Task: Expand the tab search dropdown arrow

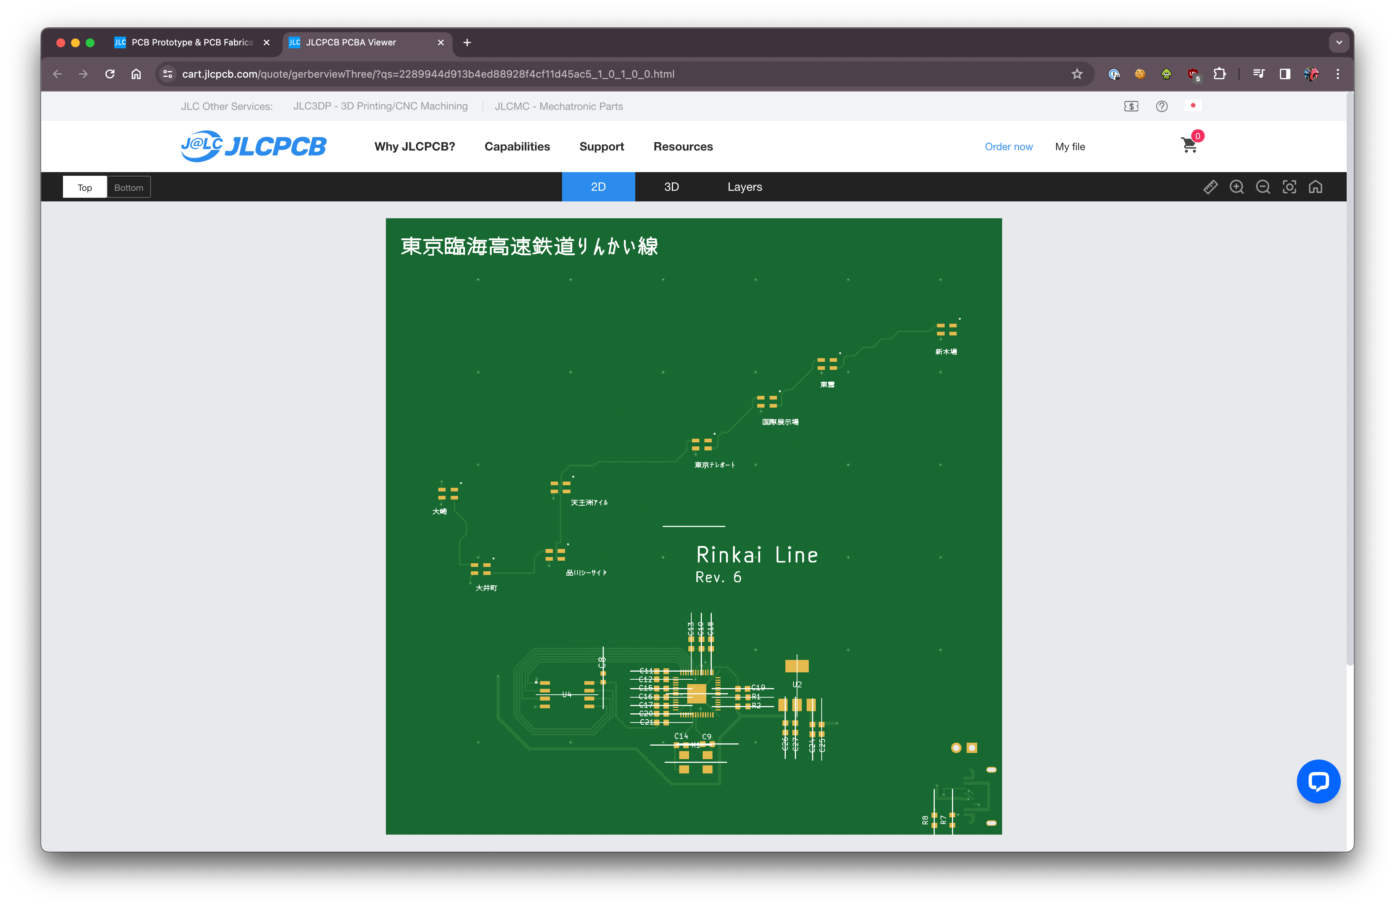Action: pyautogui.click(x=1339, y=42)
